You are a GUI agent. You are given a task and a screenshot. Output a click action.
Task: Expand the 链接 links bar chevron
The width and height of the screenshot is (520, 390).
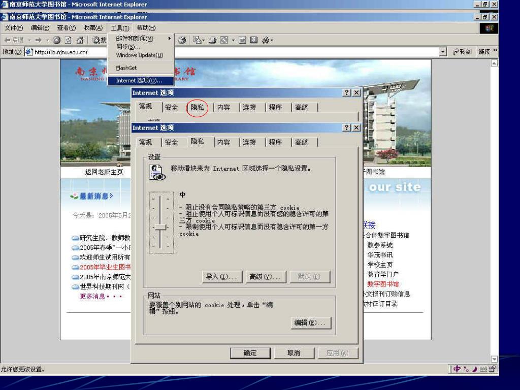pos(495,50)
